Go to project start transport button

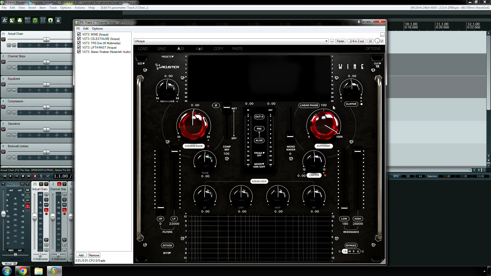click(x=5, y=176)
